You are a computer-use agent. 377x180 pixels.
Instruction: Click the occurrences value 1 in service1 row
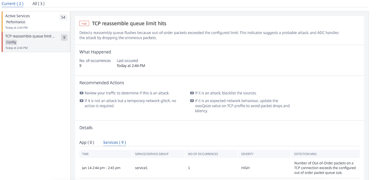click(189, 168)
